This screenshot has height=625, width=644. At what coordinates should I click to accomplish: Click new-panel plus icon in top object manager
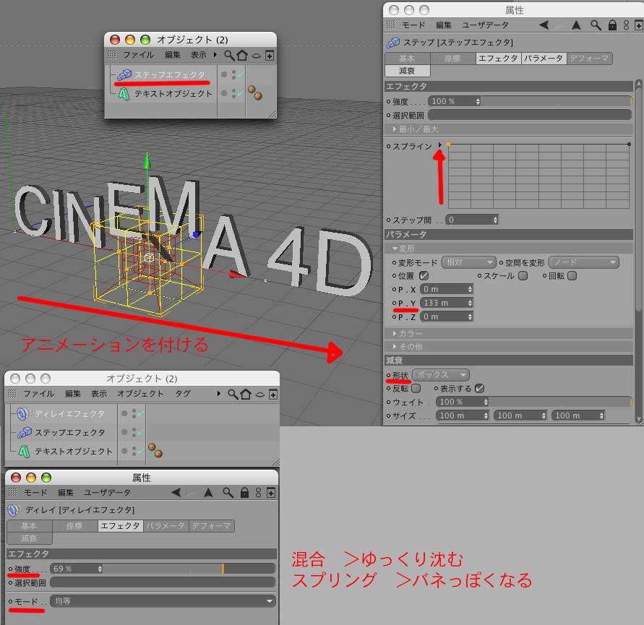click(x=270, y=56)
